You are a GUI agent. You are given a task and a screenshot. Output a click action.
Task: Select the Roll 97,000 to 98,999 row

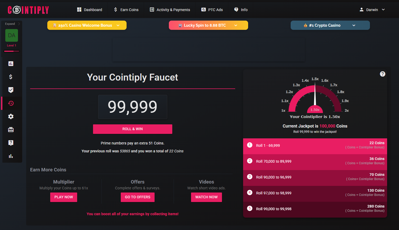(315, 194)
